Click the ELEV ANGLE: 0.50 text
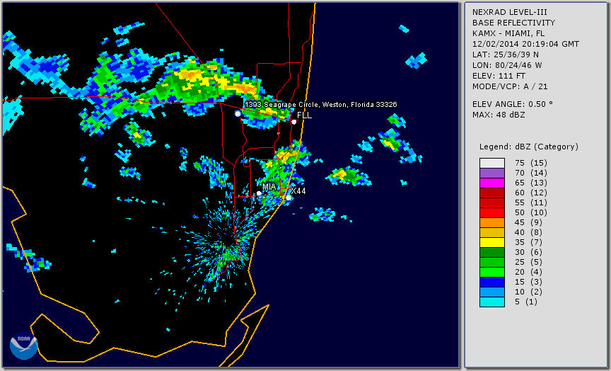This screenshot has height=371, width=611. click(513, 104)
